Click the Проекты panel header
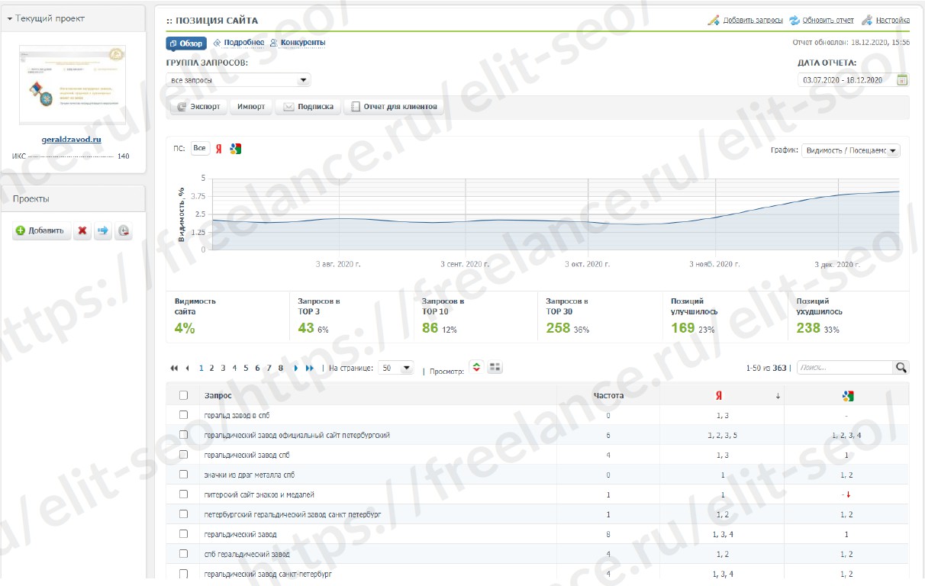Viewport: 925px width, 586px height. [x=73, y=198]
